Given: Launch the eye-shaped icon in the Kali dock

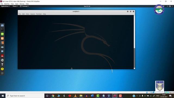Looking at the screenshot, I should (x=2, y=47).
